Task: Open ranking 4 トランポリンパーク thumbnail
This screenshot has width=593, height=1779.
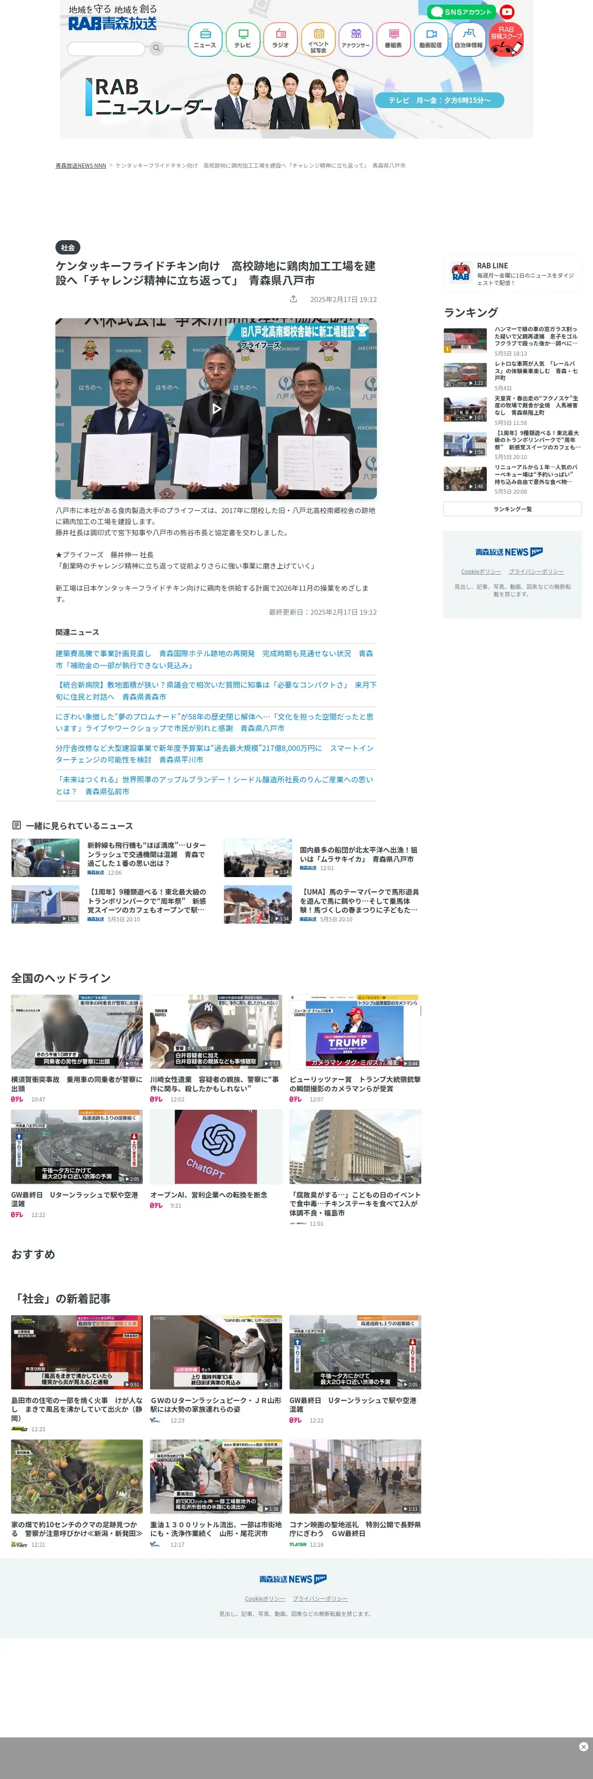Action: click(x=465, y=444)
